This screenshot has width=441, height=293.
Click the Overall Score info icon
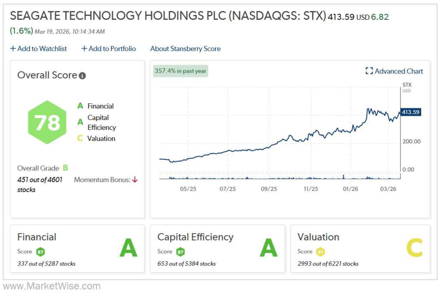click(x=82, y=76)
